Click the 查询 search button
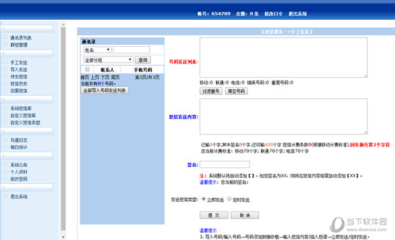 coord(143,60)
